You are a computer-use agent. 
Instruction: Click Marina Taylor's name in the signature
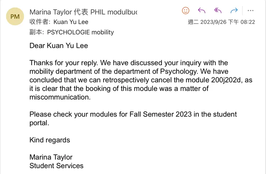51,157
